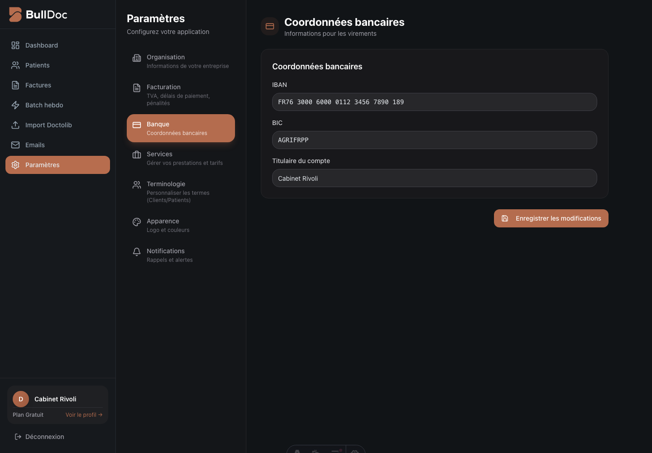Open the Dashboard page
Image resolution: width=652 pixels, height=453 pixels.
(x=58, y=45)
